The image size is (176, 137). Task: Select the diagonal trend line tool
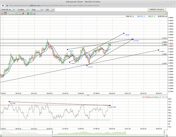coord(14,13)
